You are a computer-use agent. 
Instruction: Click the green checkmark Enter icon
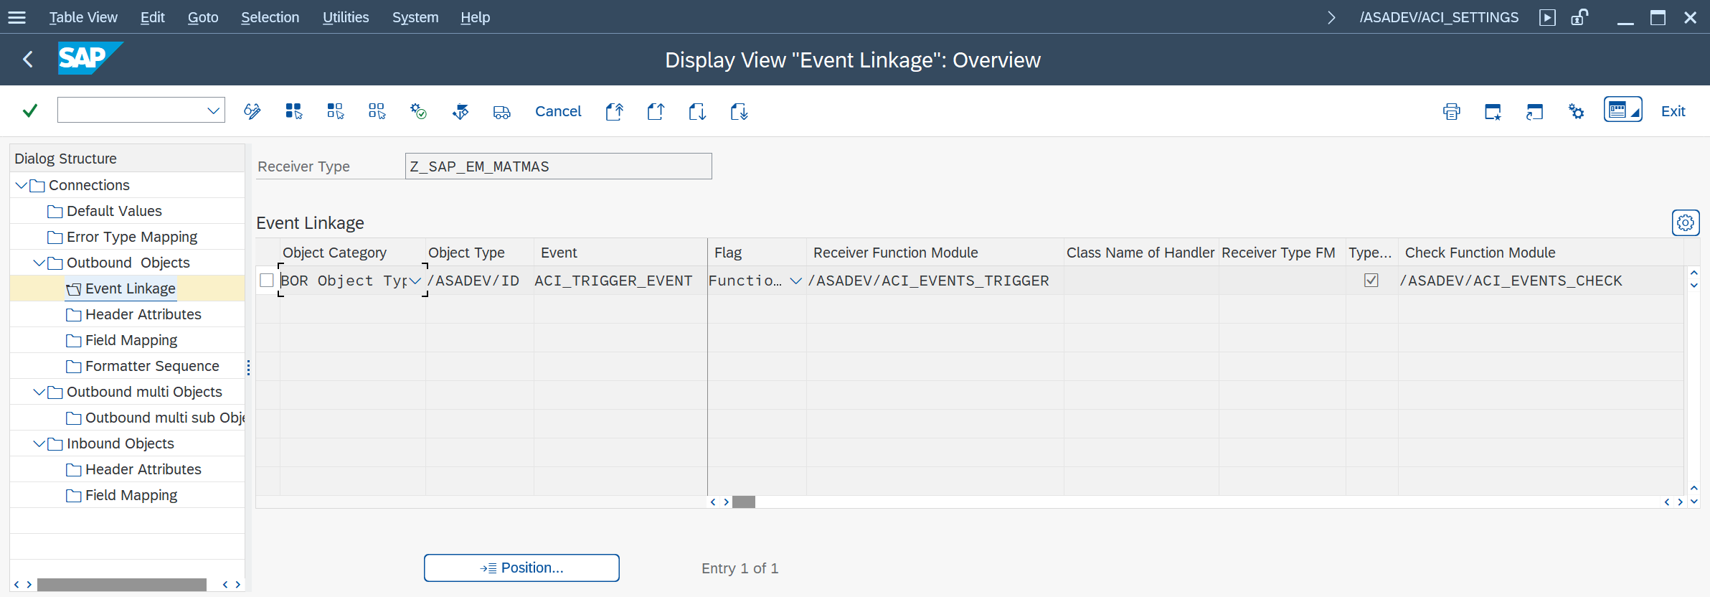(x=30, y=111)
